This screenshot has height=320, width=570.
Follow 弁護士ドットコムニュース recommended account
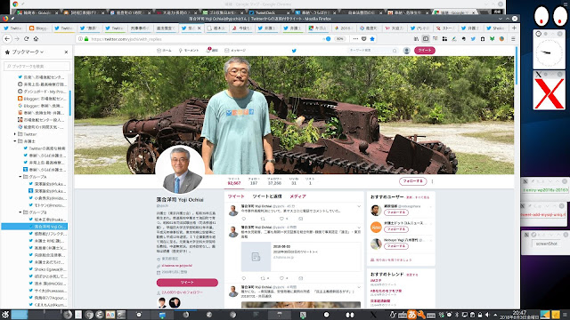pyautogui.click(x=395, y=229)
